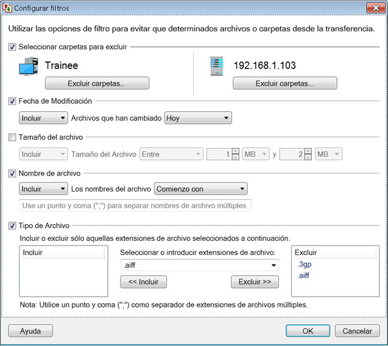Toggle the Fecha de Modificación checkbox

(13, 101)
